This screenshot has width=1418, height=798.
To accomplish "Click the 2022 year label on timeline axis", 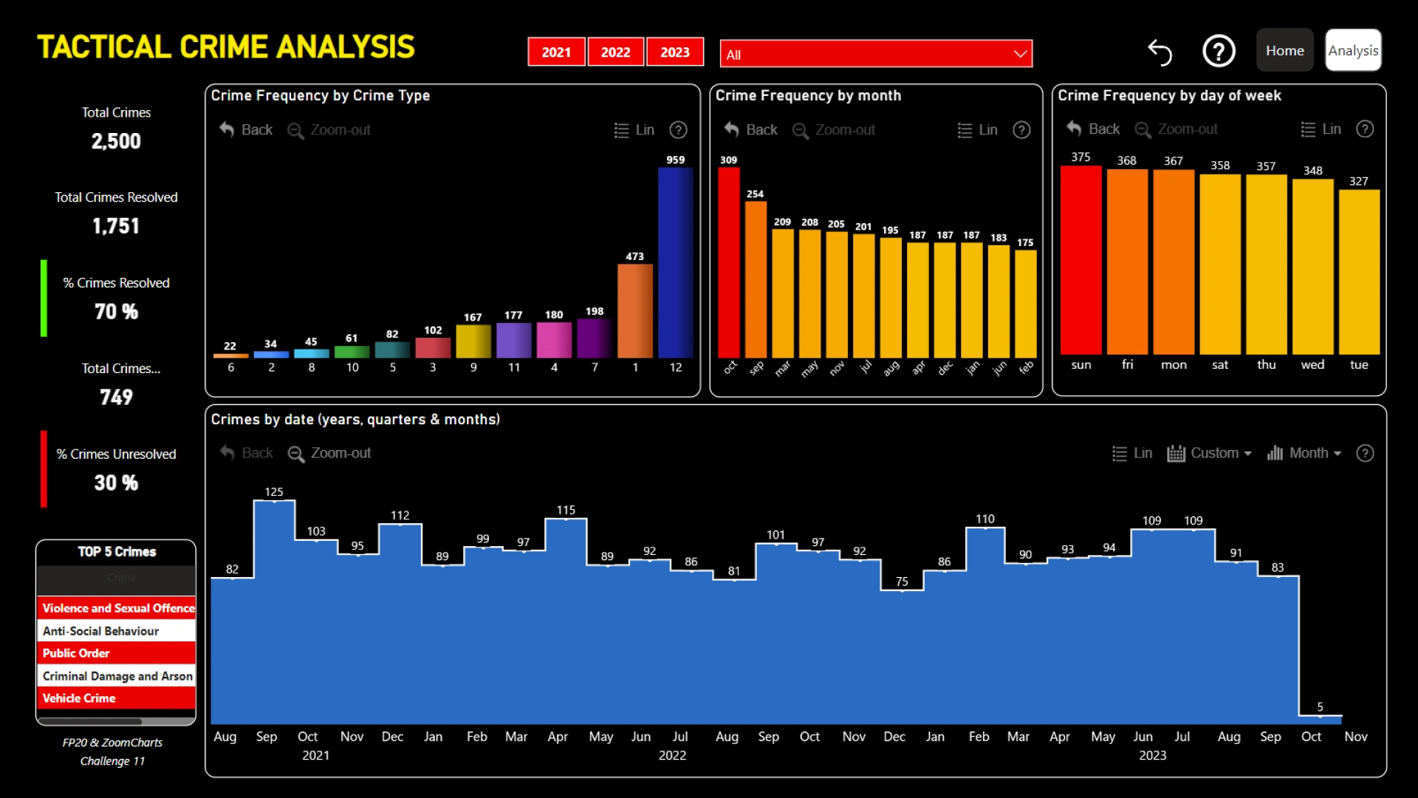I will (x=672, y=755).
